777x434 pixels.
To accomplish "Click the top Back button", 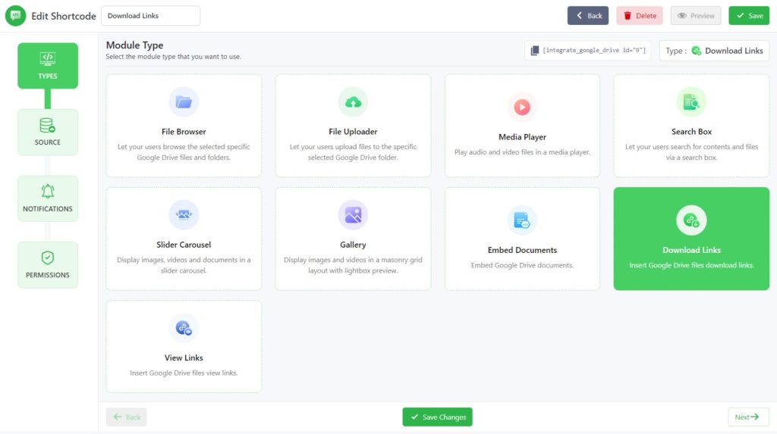I will click(x=588, y=16).
